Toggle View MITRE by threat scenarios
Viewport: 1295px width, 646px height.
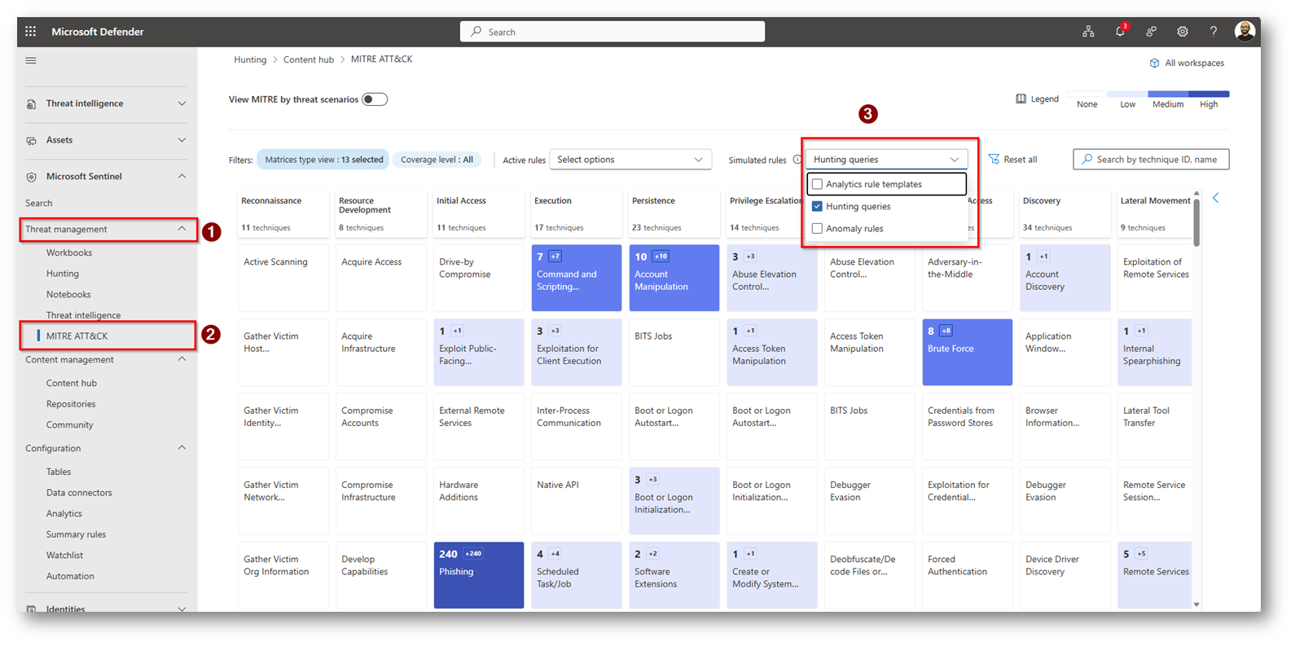tap(375, 99)
